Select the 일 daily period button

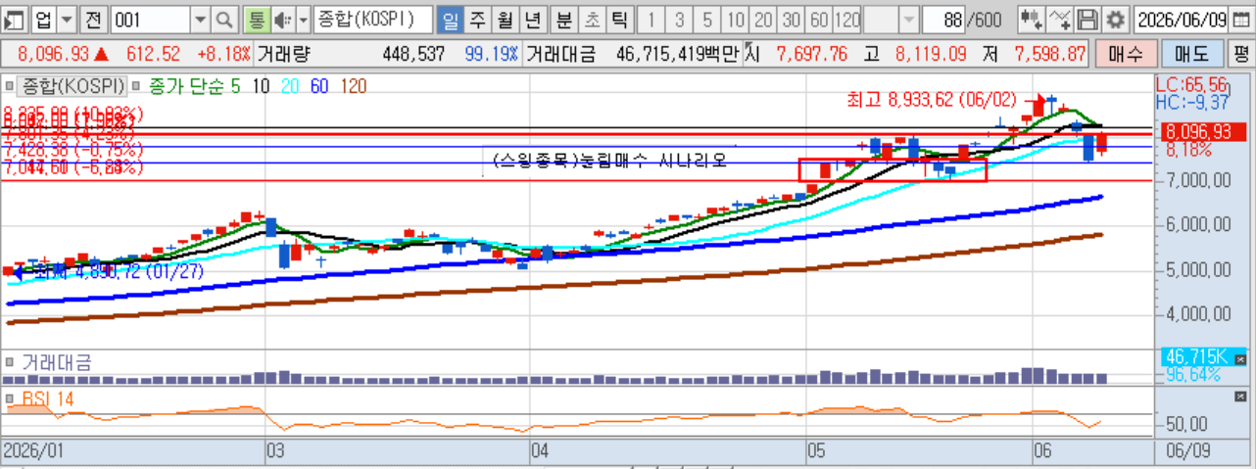pyautogui.click(x=450, y=19)
